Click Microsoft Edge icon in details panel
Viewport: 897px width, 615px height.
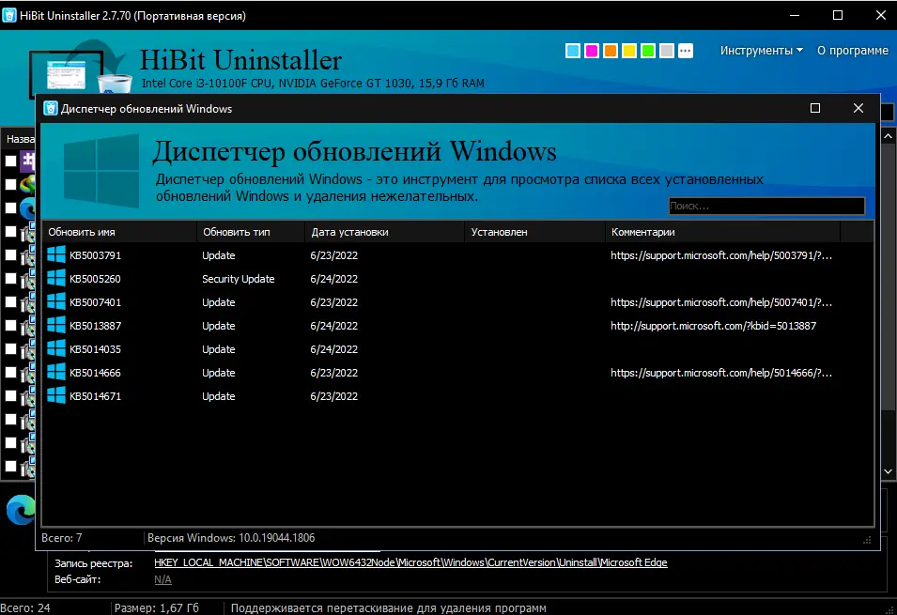(20, 510)
